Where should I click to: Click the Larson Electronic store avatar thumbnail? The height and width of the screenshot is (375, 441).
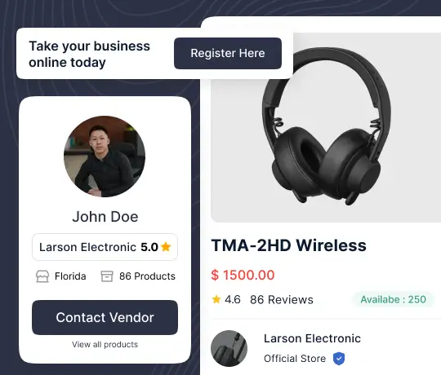pyautogui.click(x=229, y=348)
